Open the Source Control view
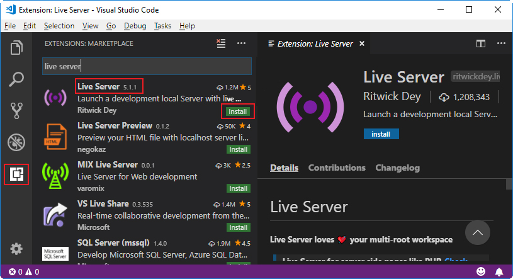Image resolution: width=513 pixels, height=279 pixels. 16,111
